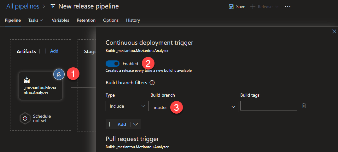Open the Tasks tab menu

(x=35, y=20)
